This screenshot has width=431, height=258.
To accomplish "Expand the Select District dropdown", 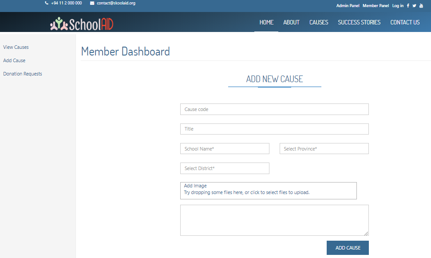I will coord(225,168).
